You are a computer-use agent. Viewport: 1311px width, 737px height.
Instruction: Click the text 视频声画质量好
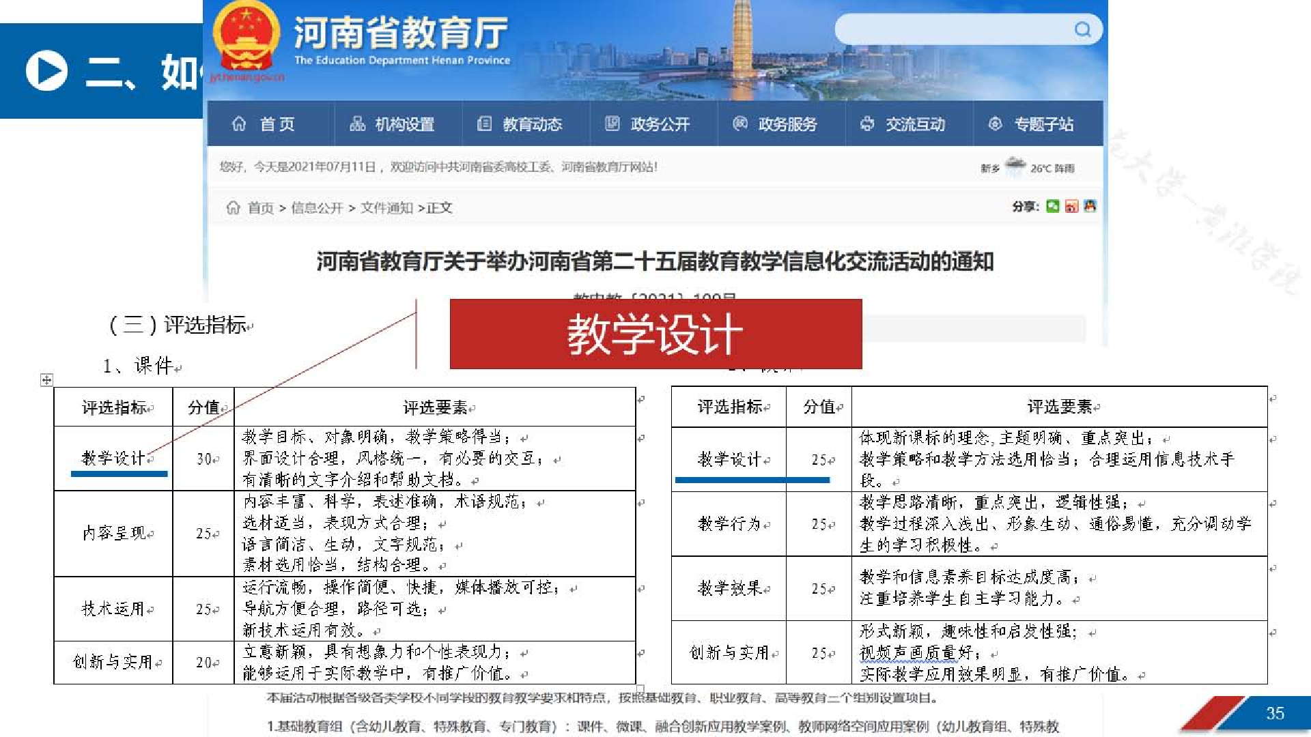tap(916, 653)
